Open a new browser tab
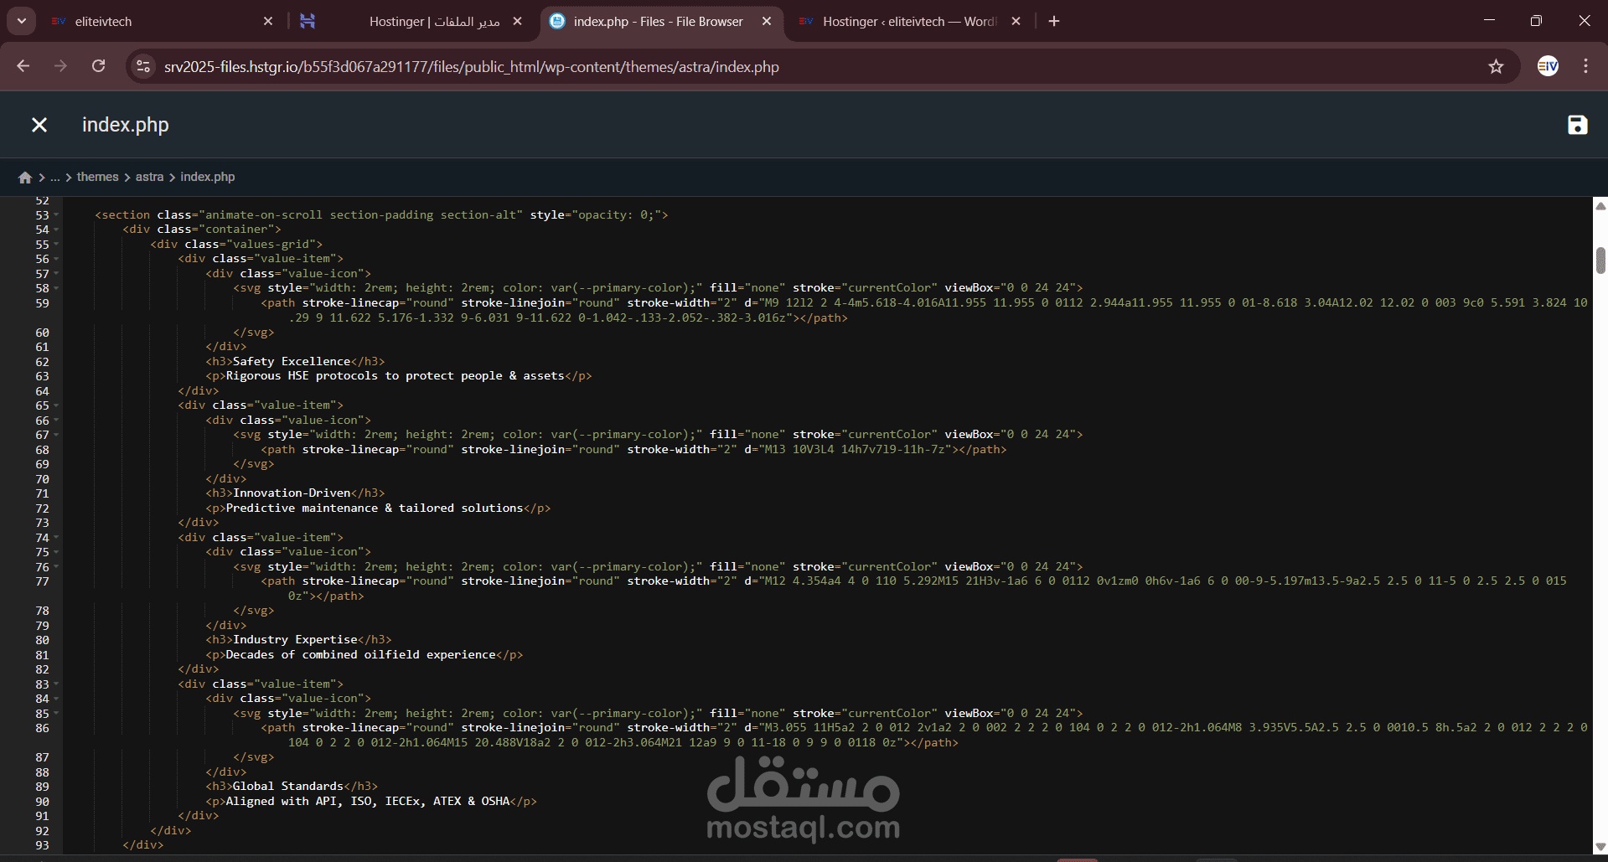The image size is (1608, 862). 1054,21
